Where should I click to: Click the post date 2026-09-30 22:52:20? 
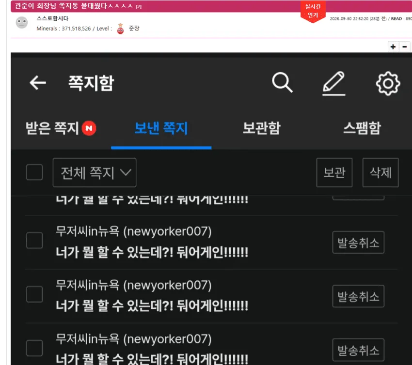[x=349, y=18]
